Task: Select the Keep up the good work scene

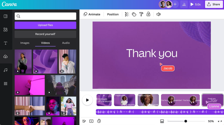Action: point(148,100)
